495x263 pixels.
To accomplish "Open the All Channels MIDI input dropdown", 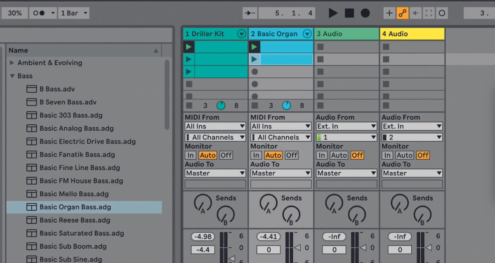I will (214, 137).
